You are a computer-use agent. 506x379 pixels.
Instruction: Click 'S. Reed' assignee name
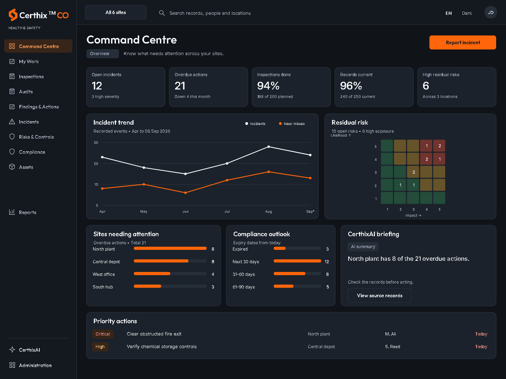point(393,347)
